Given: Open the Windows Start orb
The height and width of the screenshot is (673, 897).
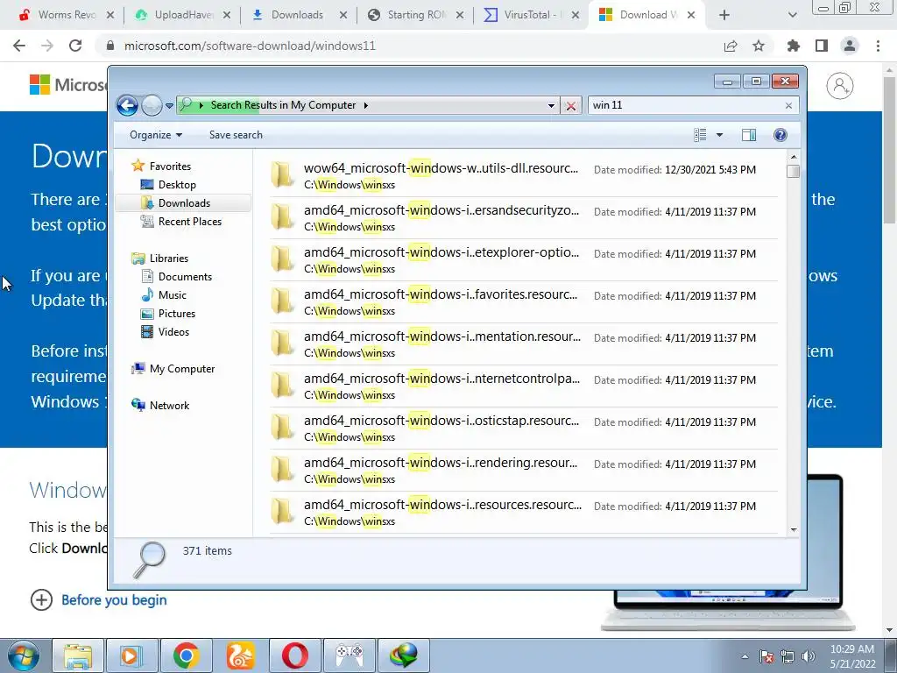Looking at the screenshot, I should click(24, 655).
